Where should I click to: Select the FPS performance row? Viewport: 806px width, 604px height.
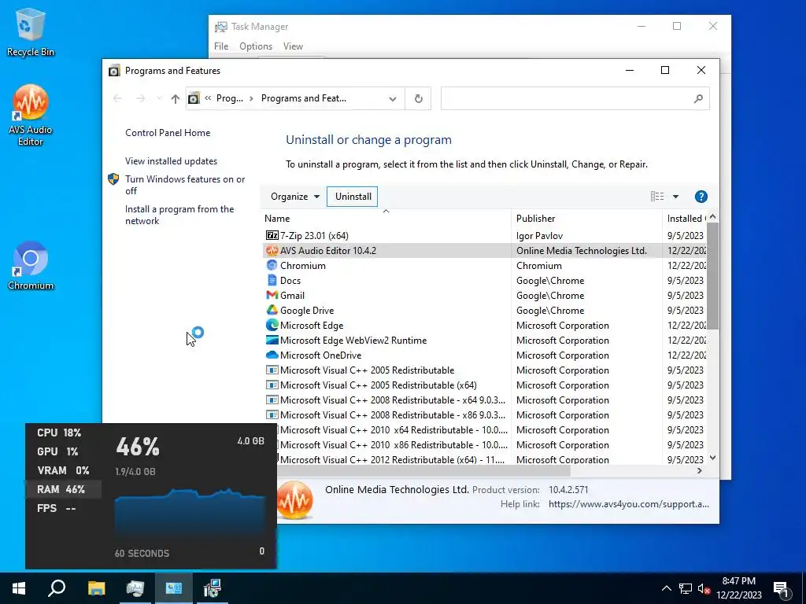63,509
